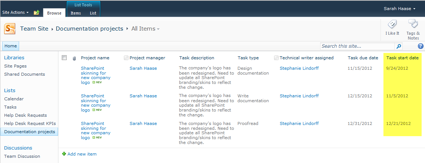Click the green plus Add new item icon
Viewport: 425px width, 163px height.
click(64, 154)
